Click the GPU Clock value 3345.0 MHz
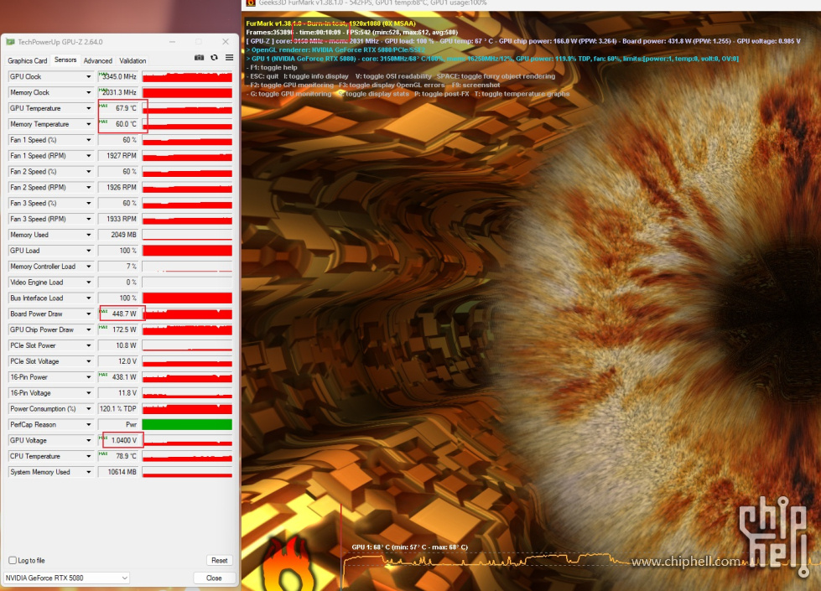The width and height of the screenshot is (821, 591). tap(118, 76)
